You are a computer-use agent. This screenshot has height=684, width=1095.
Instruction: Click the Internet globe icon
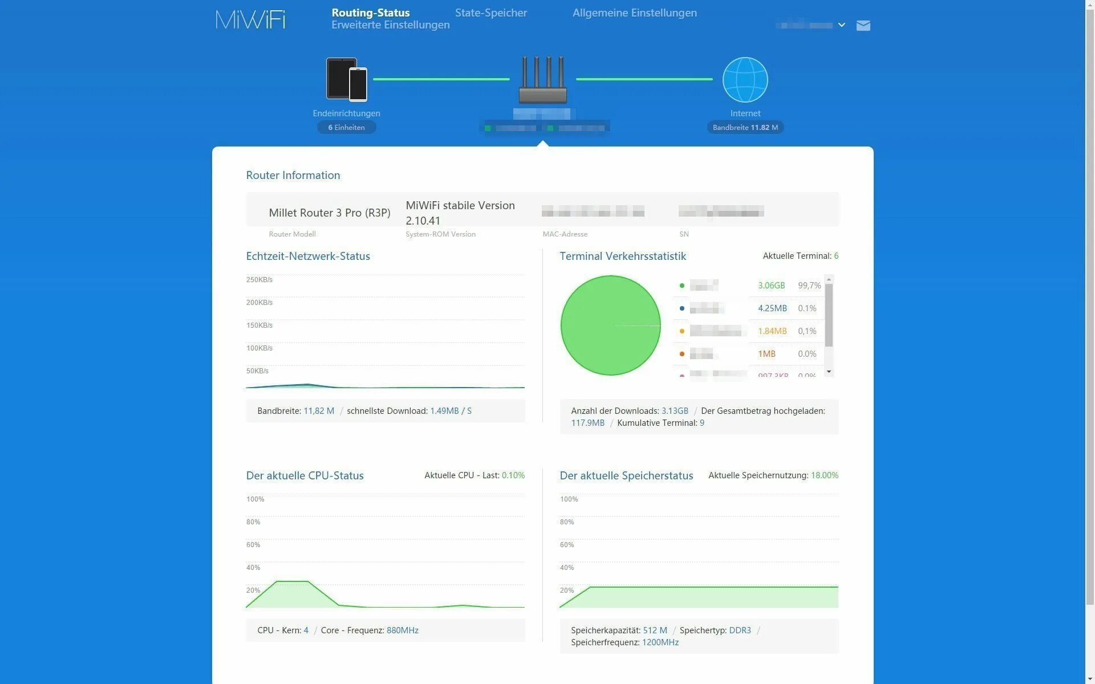(745, 79)
